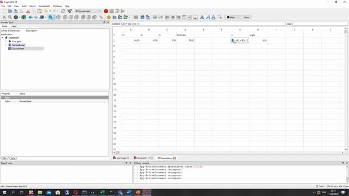Viewport: 349px width, 196px height.
Task: Close the Spreadsheet tab
Action: click(174, 158)
